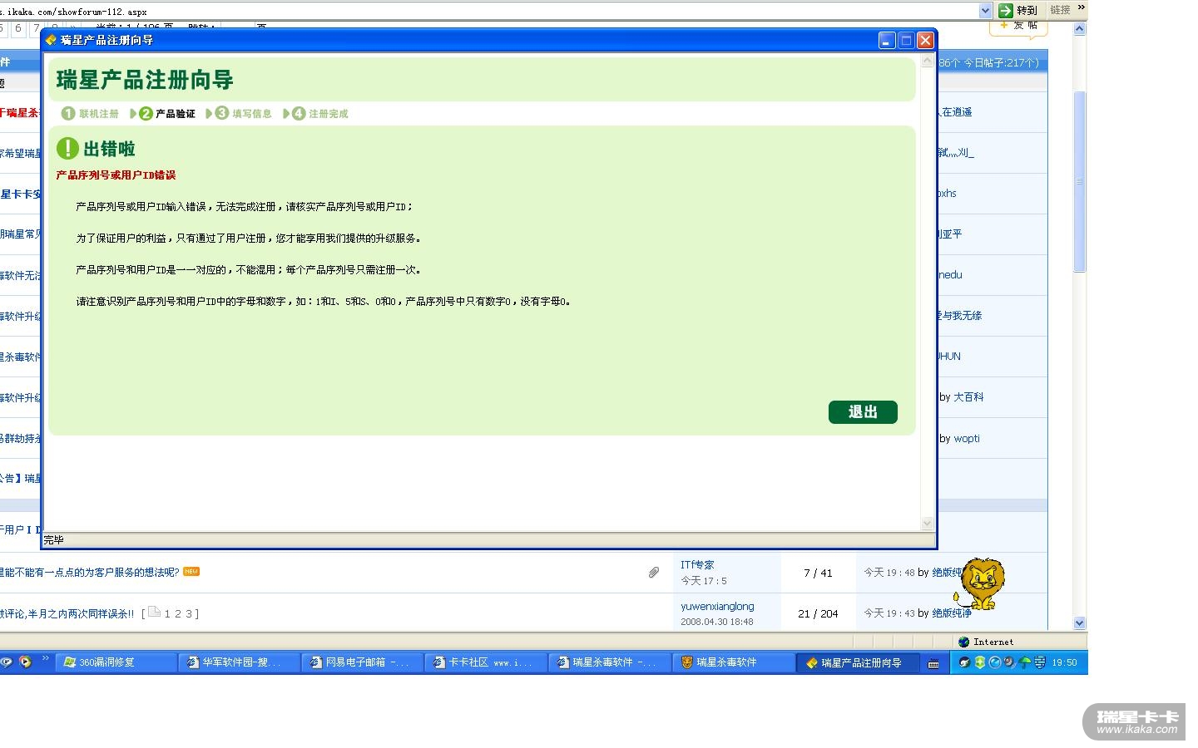Switch to the 360漏洞修复 taskbar window
Viewport: 1198px width, 748px height.
(x=116, y=662)
